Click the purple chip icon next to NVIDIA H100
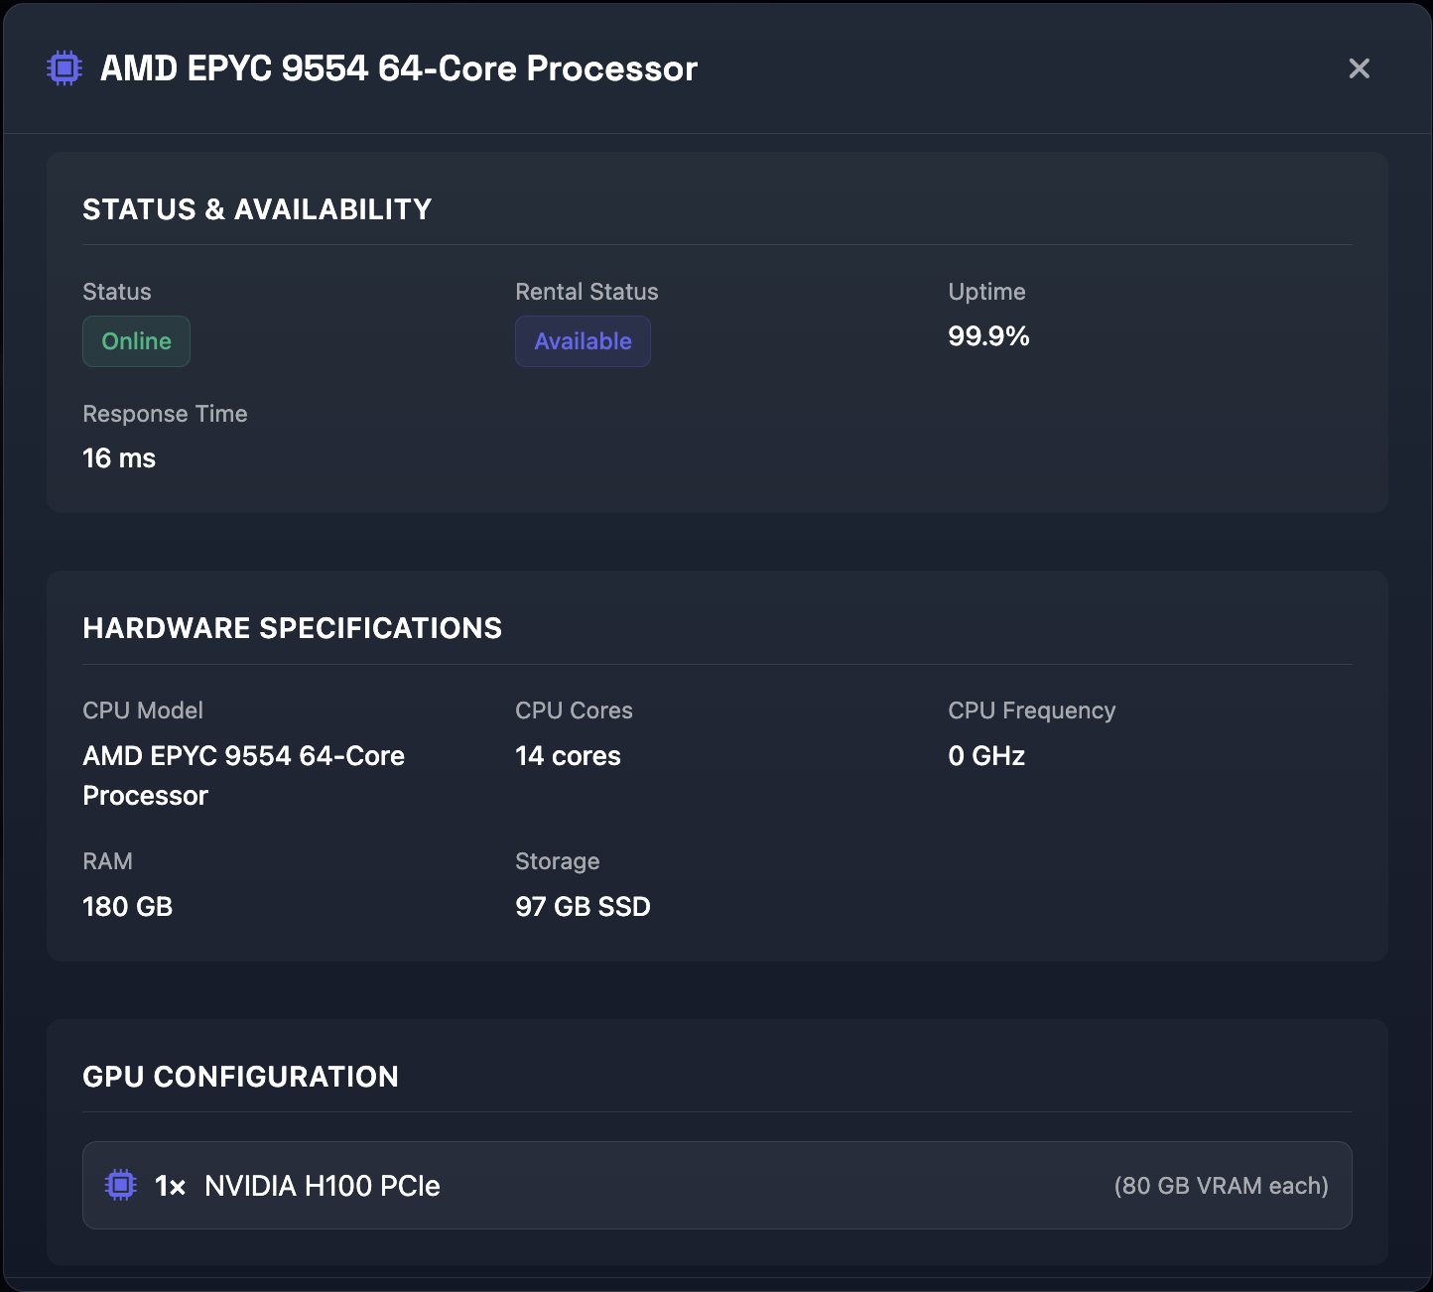The width and height of the screenshot is (1433, 1292). click(121, 1185)
